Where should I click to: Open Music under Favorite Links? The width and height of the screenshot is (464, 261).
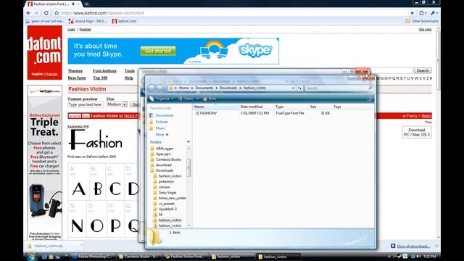coord(160,128)
